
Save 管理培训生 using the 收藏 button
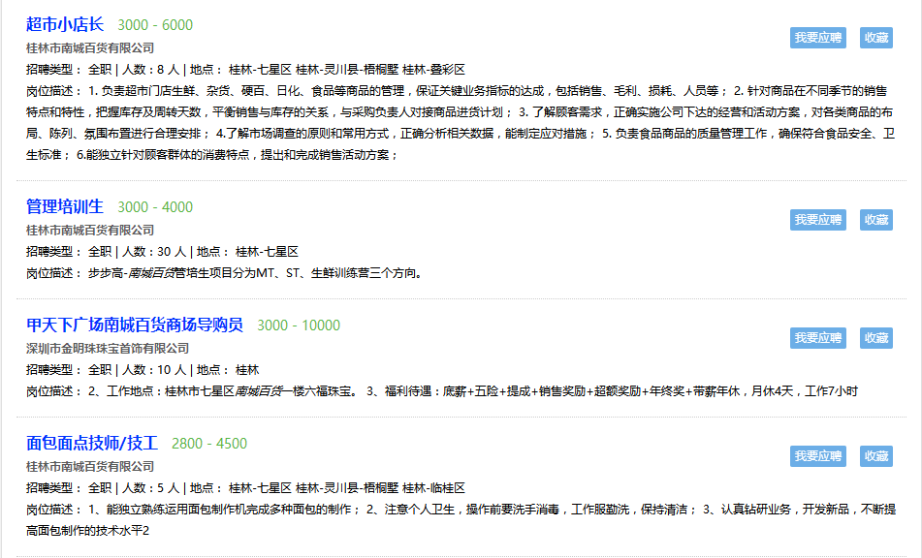(x=875, y=220)
